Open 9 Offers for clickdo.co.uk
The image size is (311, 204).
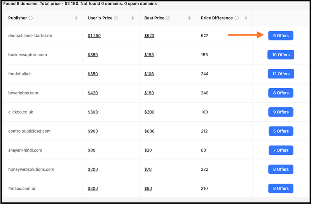pyautogui.click(x=281, y=112)
